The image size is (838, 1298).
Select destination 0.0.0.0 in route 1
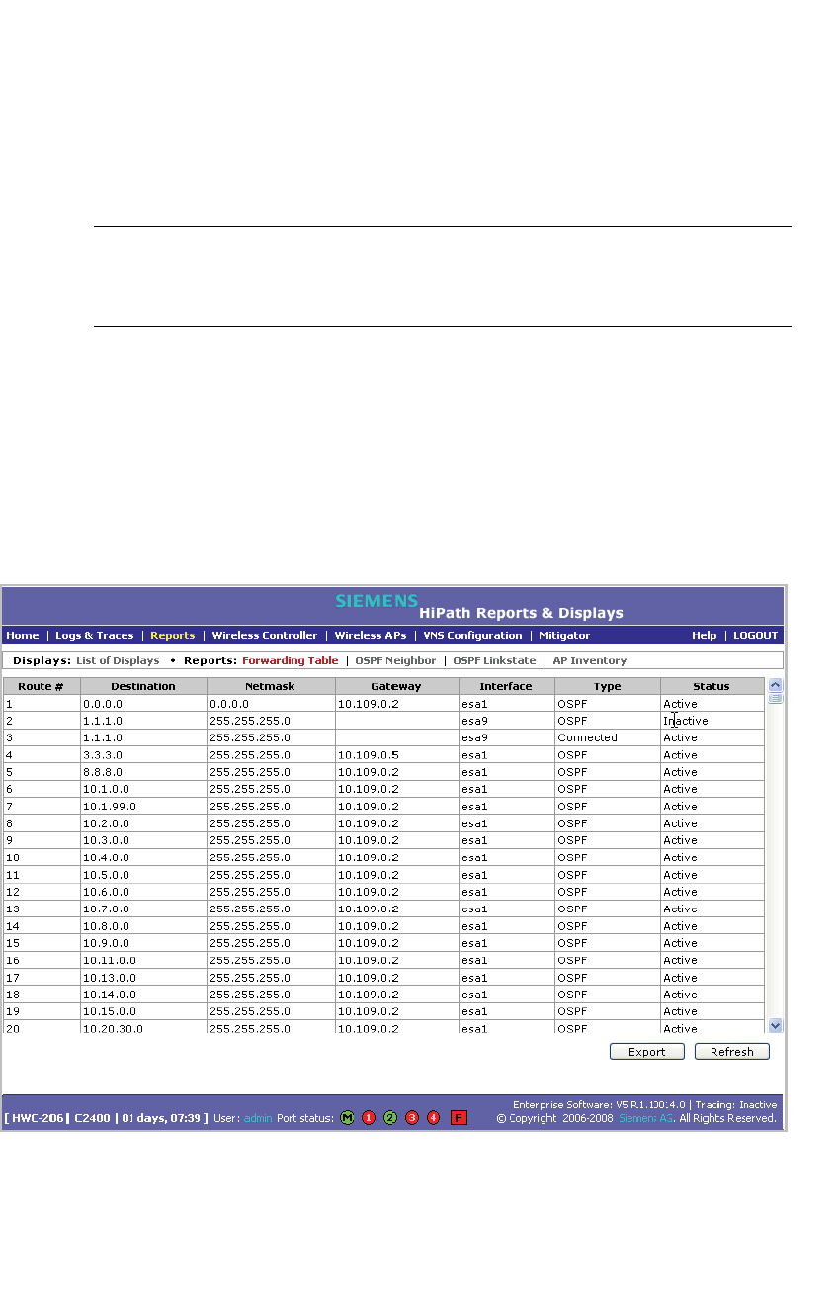pos(143,704)
